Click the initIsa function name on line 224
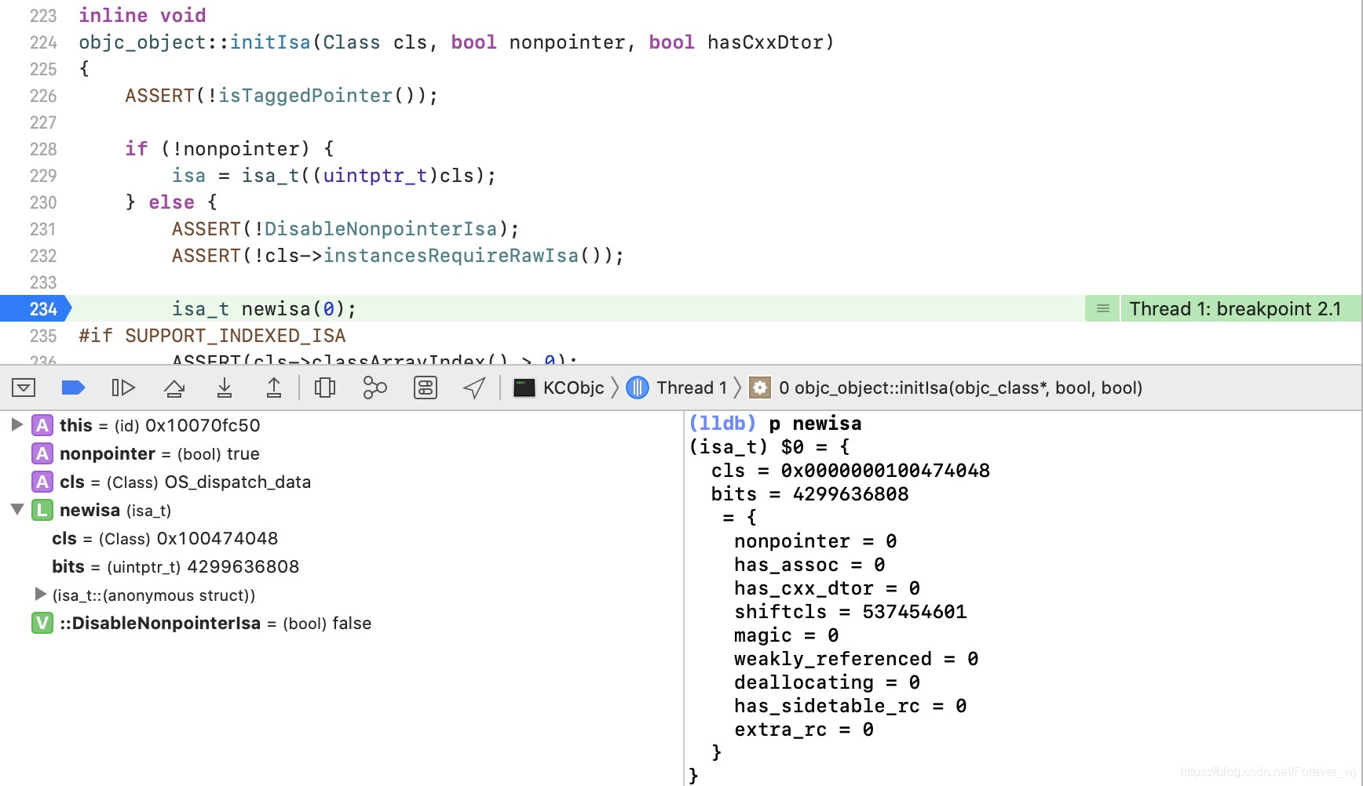Viewport: 1363px width, 786px height. pyautogui.click(x=270, y=42)
